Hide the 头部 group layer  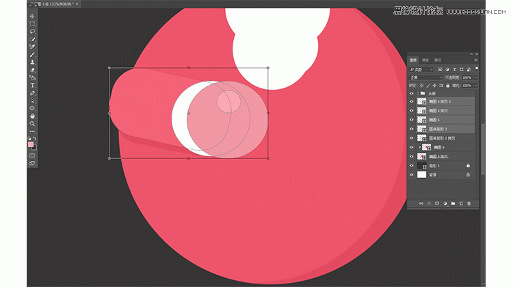[412, 93]
